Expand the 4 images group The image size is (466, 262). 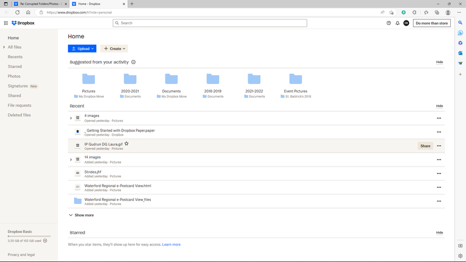71,118
